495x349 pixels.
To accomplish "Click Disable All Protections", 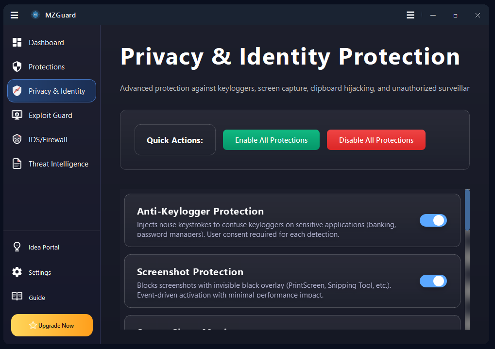I will [x=376, y=140].
